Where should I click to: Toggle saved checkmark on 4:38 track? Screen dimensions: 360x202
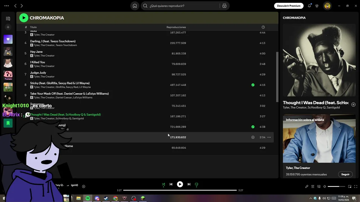point(253,127)
